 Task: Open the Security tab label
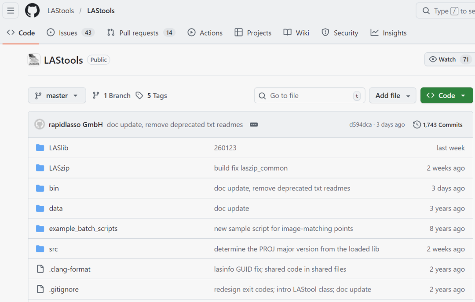point(346,33)
